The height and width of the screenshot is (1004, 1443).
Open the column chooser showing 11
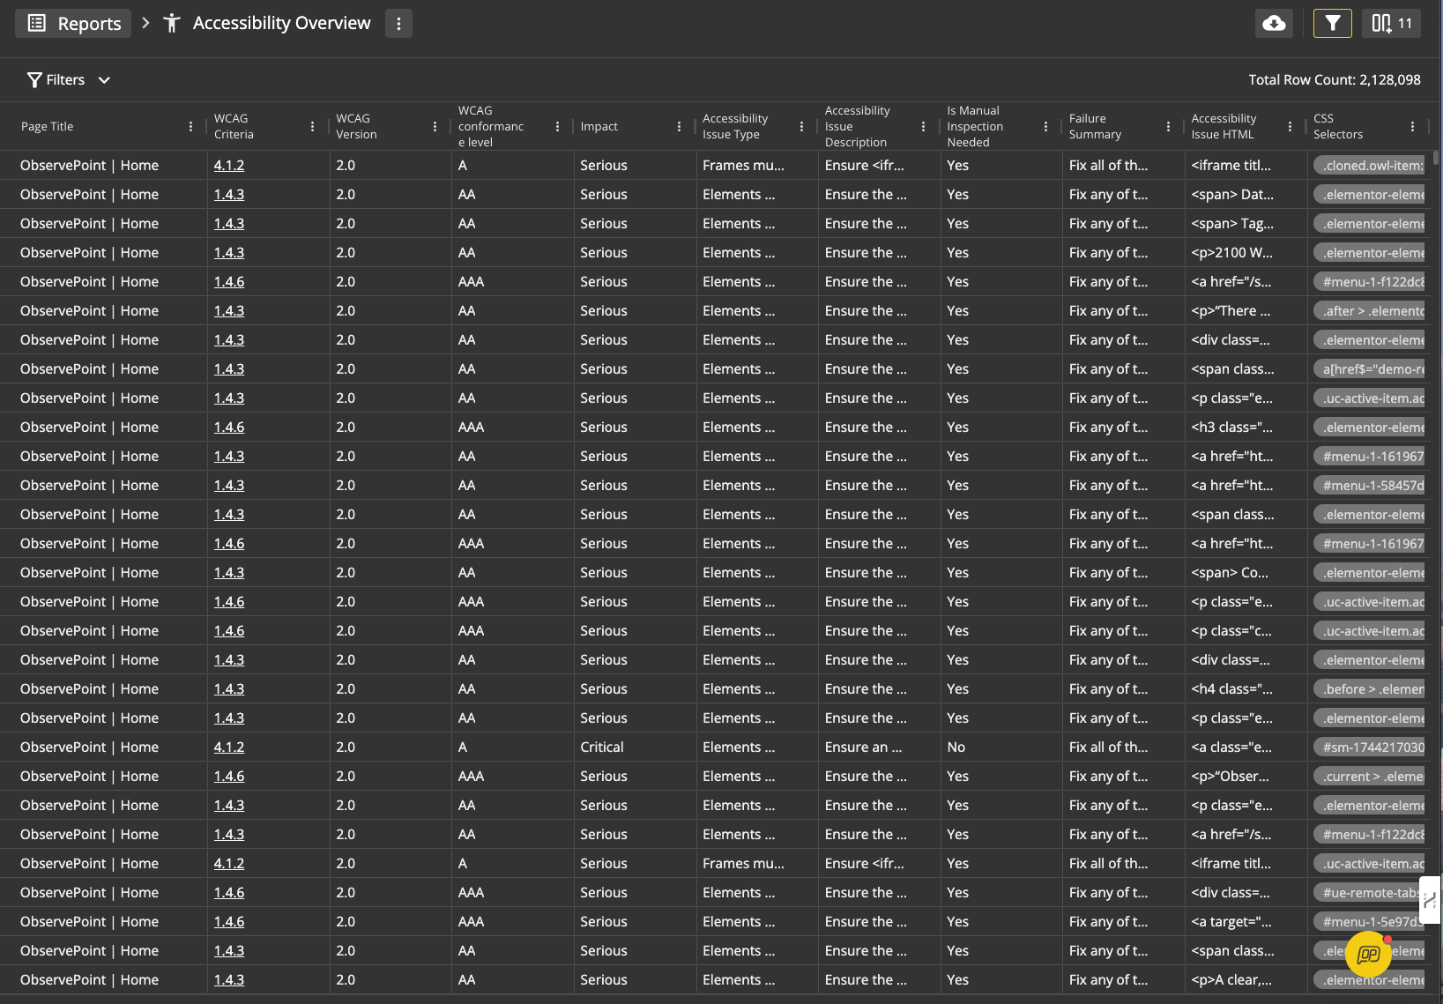[x=1391, y=24]
